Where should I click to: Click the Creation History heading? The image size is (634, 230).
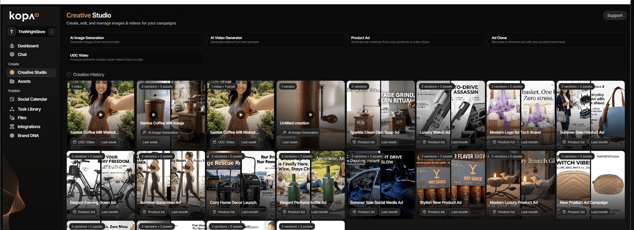pyautogui.click(x=89, y=75)
